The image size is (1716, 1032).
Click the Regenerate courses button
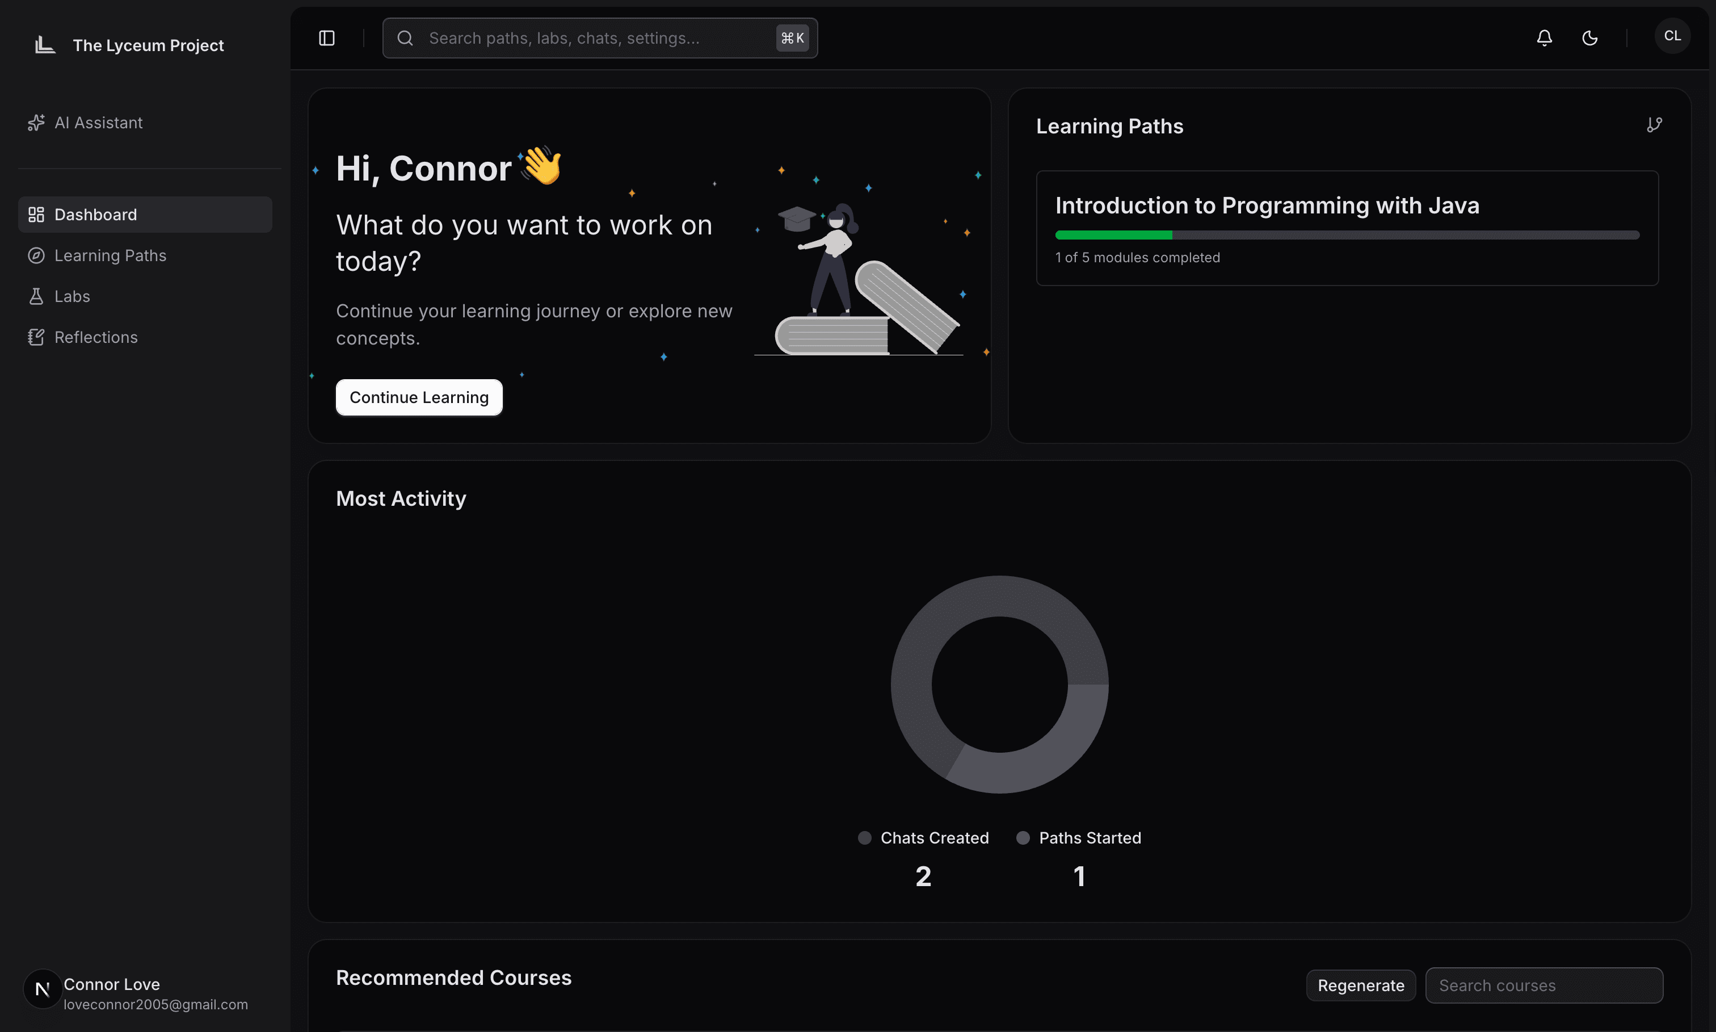coord(1360,985)
